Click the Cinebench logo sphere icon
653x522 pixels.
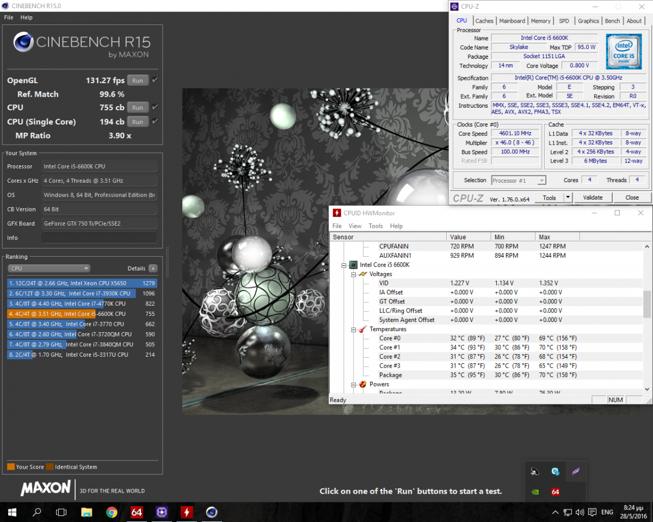click(23, 42)
